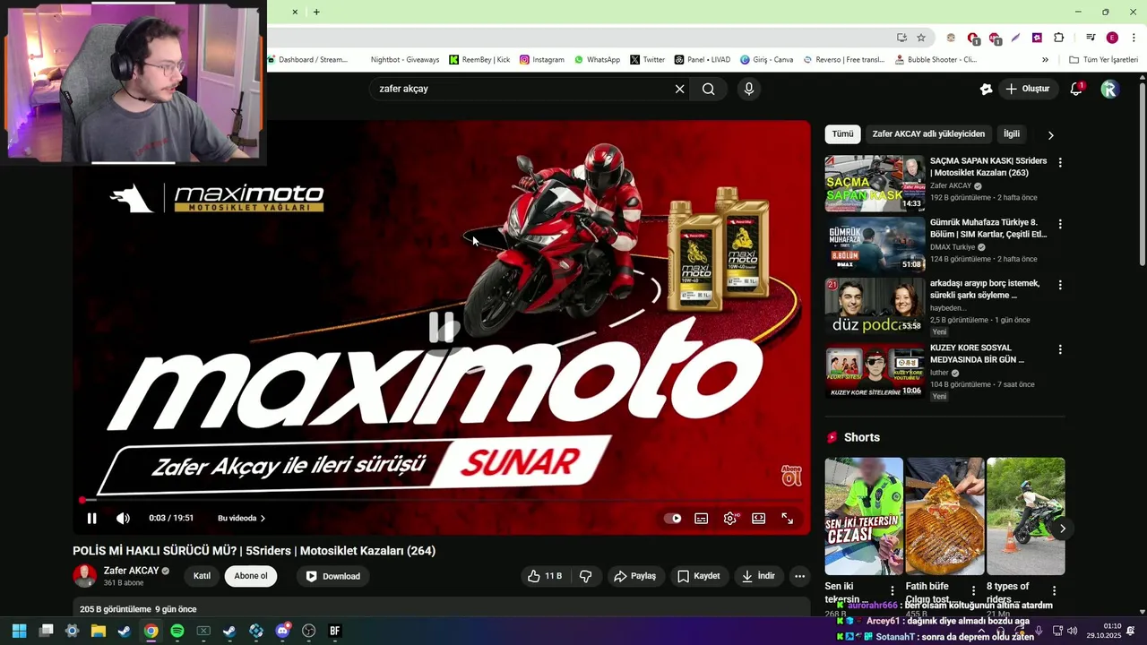Download video using 'İndir' button

tap(758, 576)
